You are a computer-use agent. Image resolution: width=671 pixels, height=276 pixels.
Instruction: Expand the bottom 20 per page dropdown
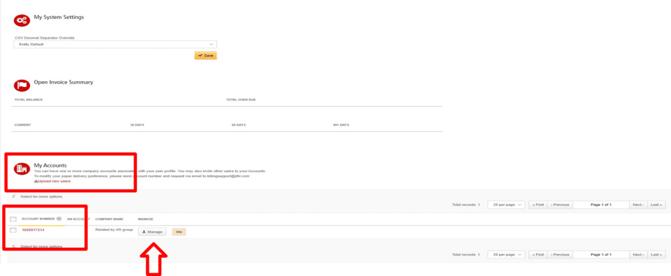[x=508, y=254]
